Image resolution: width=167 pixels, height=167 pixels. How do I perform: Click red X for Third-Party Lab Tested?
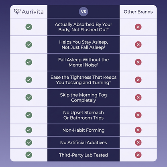coord(138,155)
